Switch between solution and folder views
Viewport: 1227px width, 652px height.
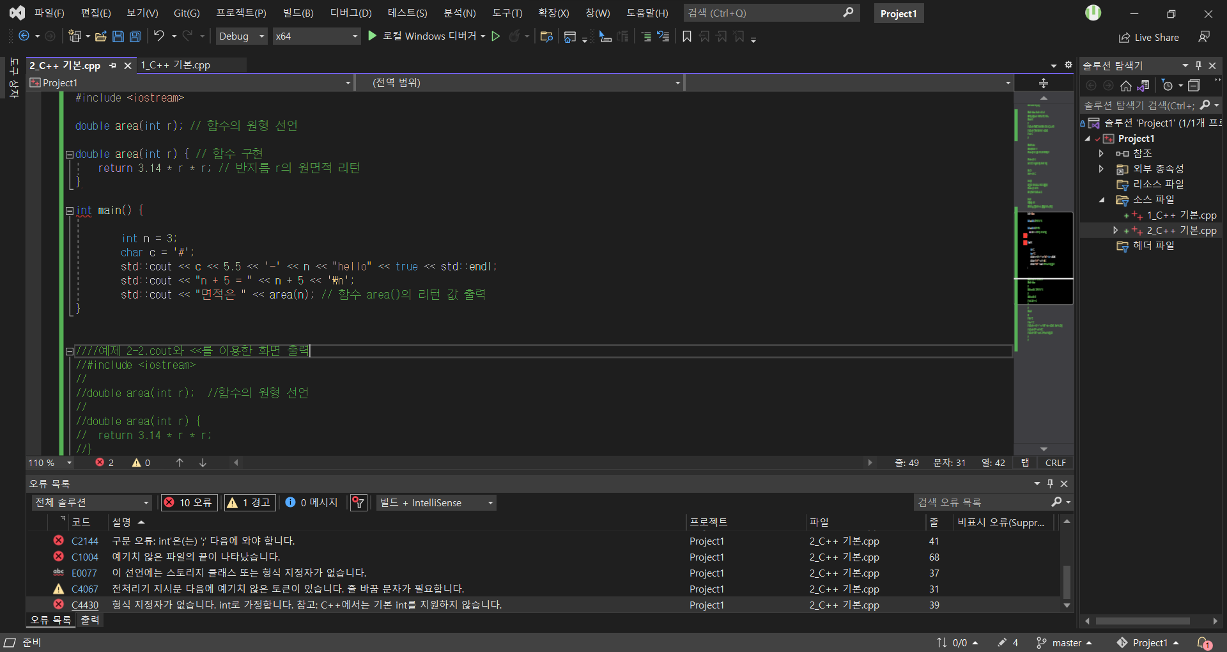tap(1143, 86)
